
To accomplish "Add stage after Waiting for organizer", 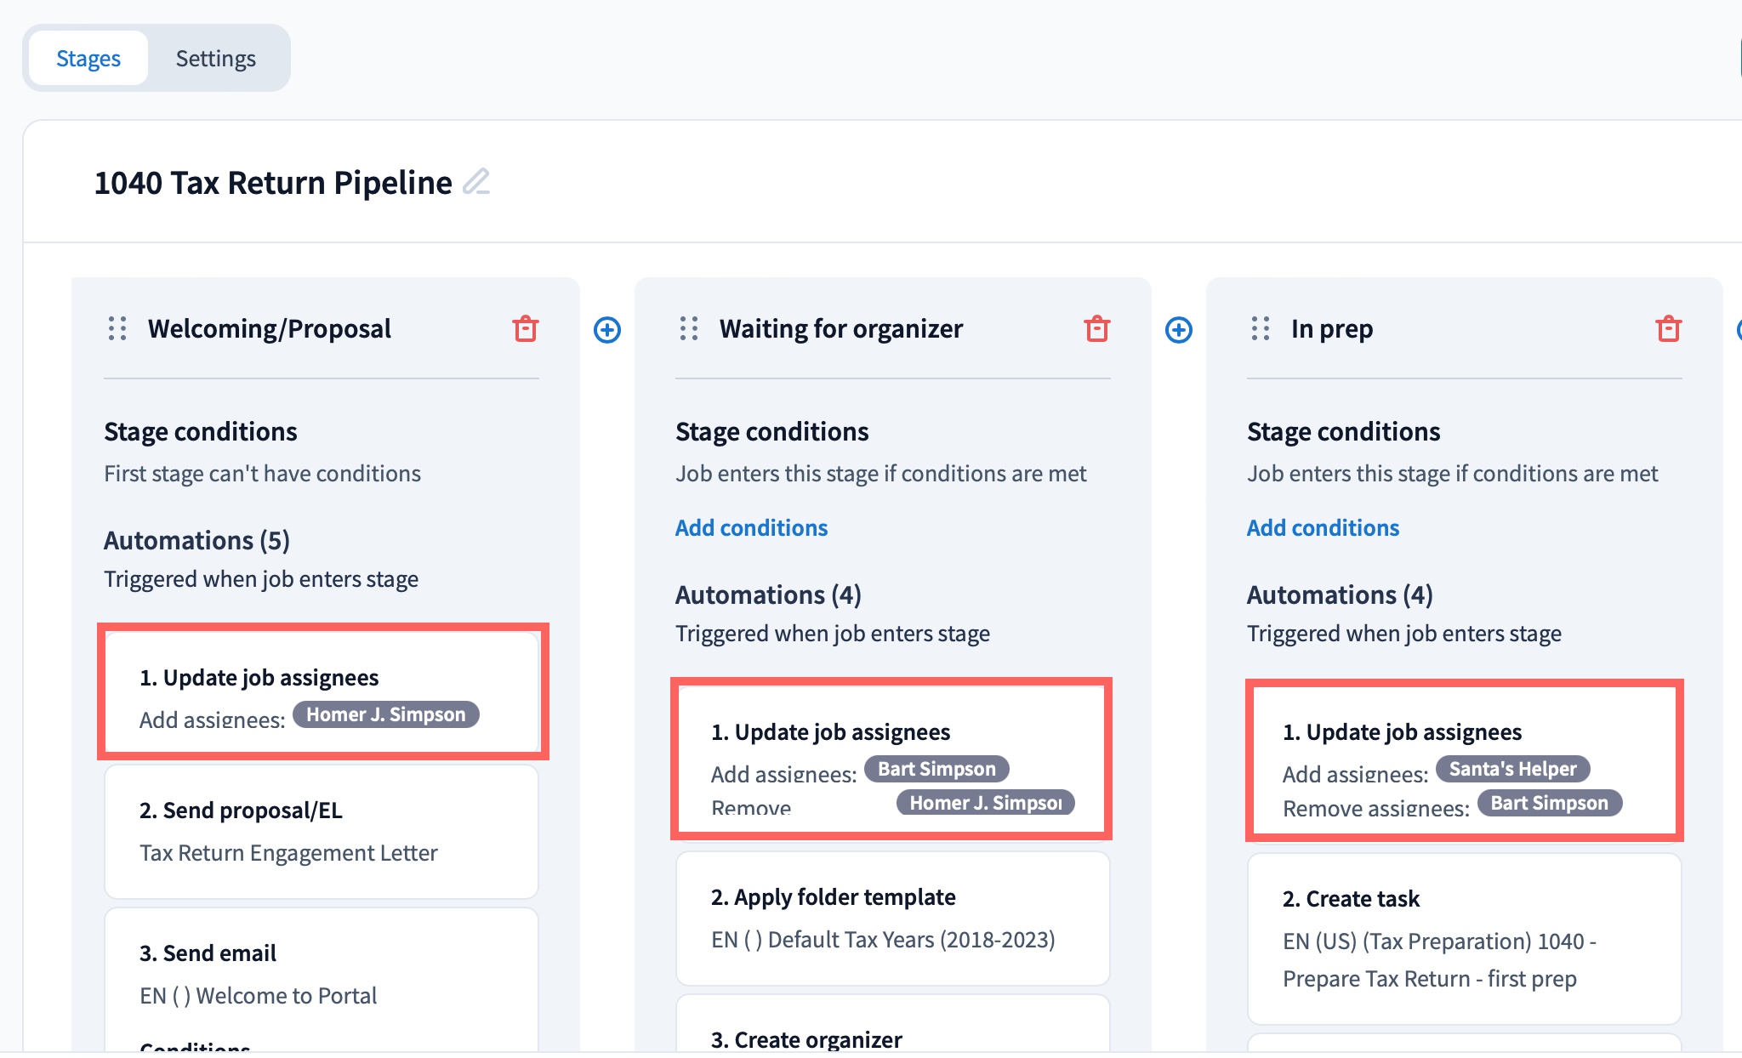I will coord(1179,330).
